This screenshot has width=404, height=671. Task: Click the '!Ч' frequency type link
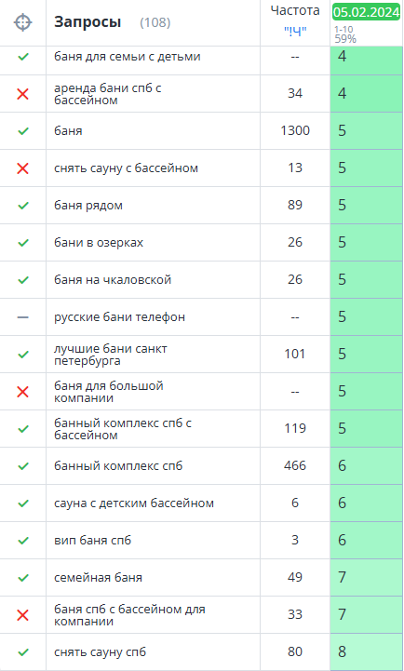(x=295, y=32)
